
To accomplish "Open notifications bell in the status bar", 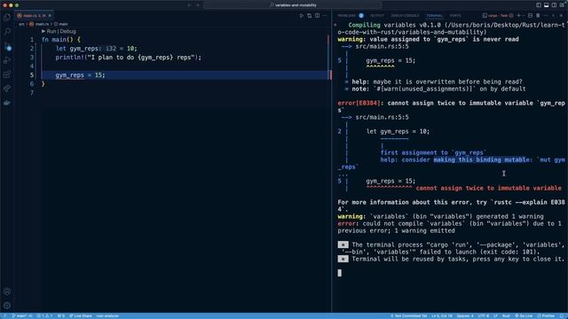I will (562, 315).
